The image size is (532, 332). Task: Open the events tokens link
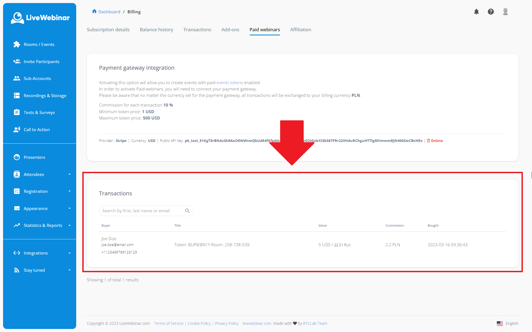click(229, 82)
